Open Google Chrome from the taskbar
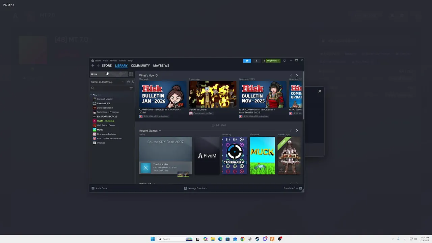The image size is (432, 243). tap(242, 239)
